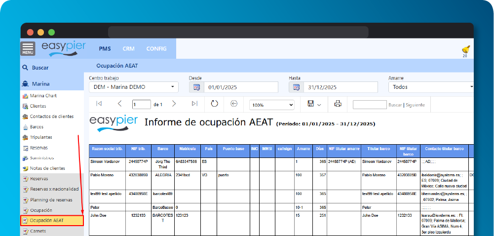Viewport: 494px width, 236px height.
Task: Expand the Amarre Todos dropdown
Action: 431,87
